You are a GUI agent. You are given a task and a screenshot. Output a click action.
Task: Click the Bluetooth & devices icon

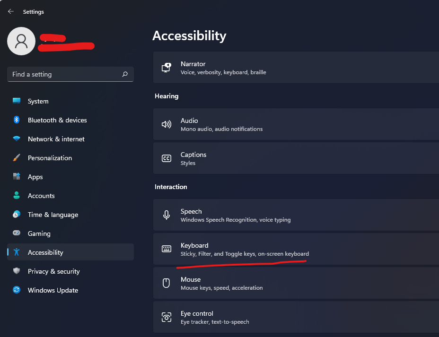[x=17, y=120]
